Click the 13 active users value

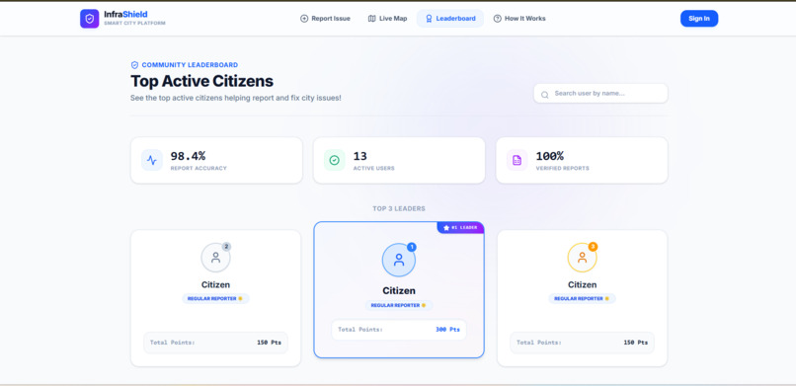click(359, 156)
